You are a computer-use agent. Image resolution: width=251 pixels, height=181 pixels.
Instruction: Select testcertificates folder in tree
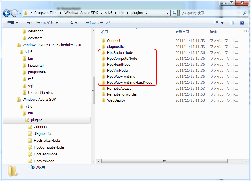pos(40,92)
